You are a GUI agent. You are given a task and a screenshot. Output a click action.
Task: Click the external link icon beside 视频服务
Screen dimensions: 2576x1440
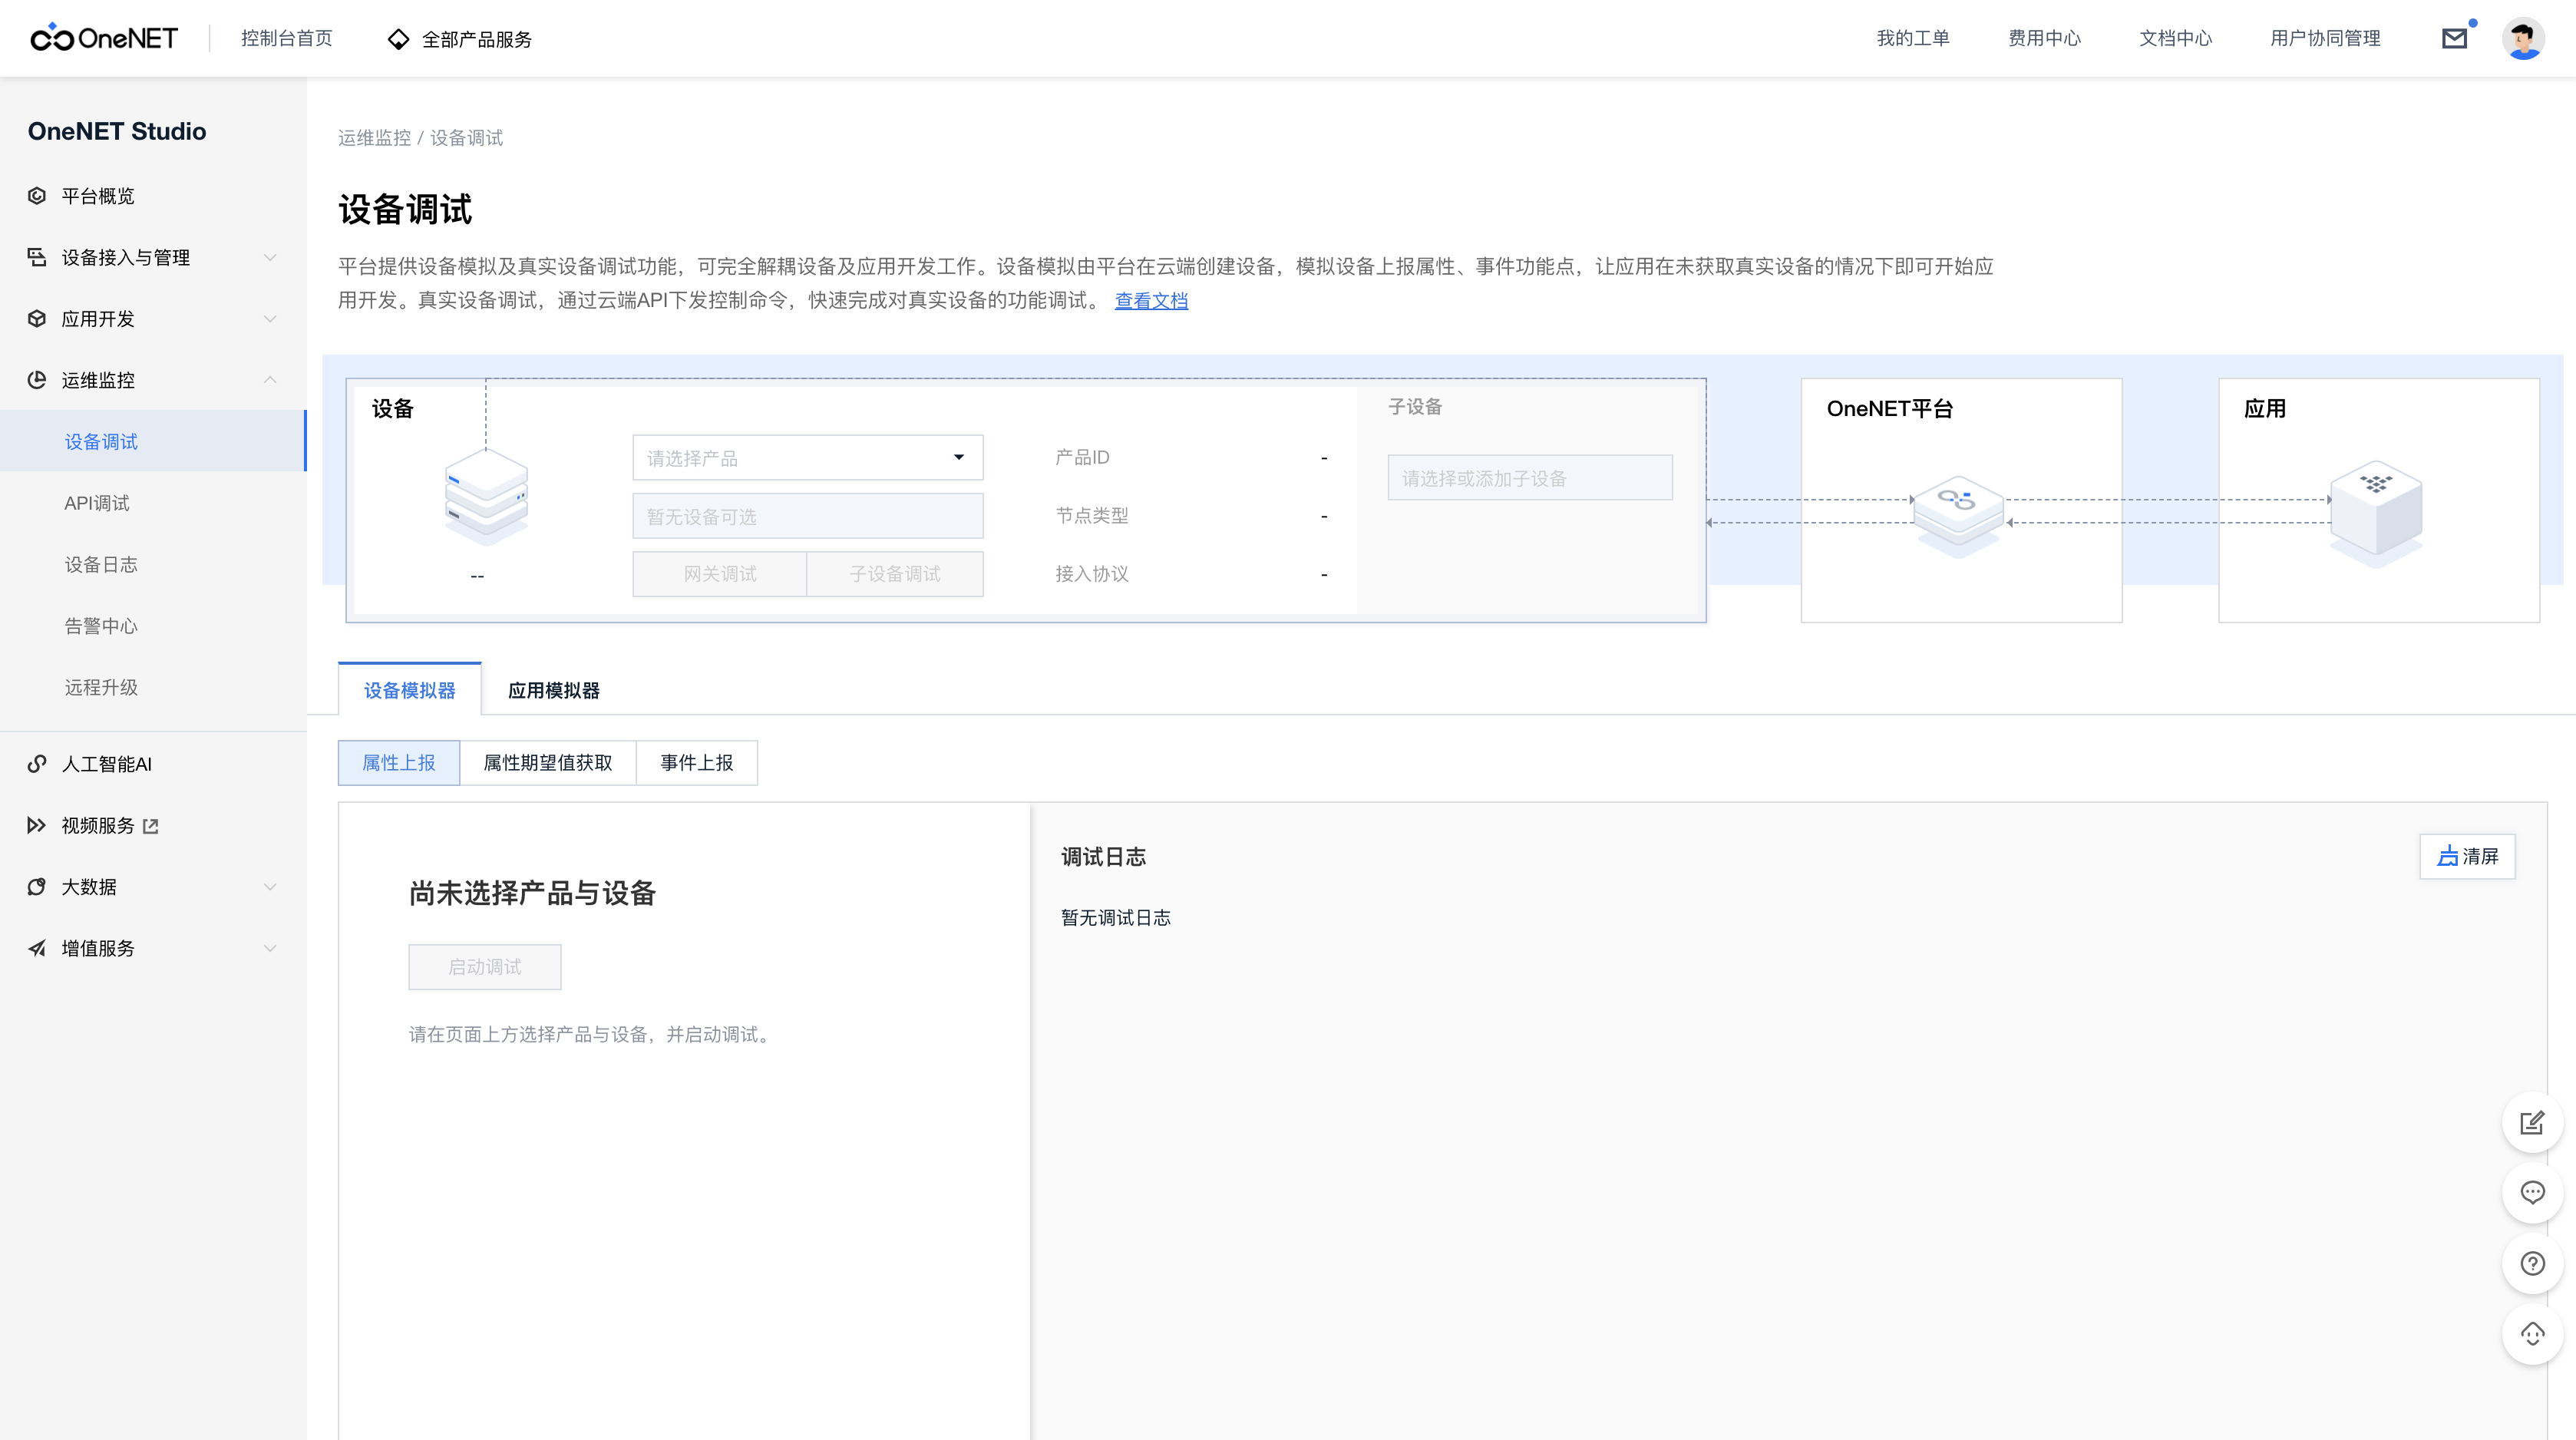[151, 826]
